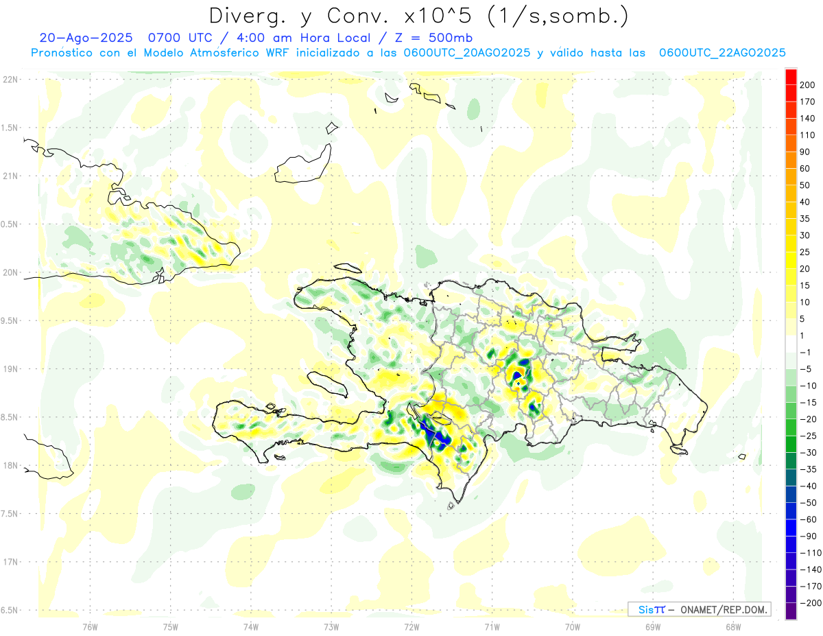Click the '-90' color scale label
The width and height of the screenshot is (823, 636).
coord(810,536)
